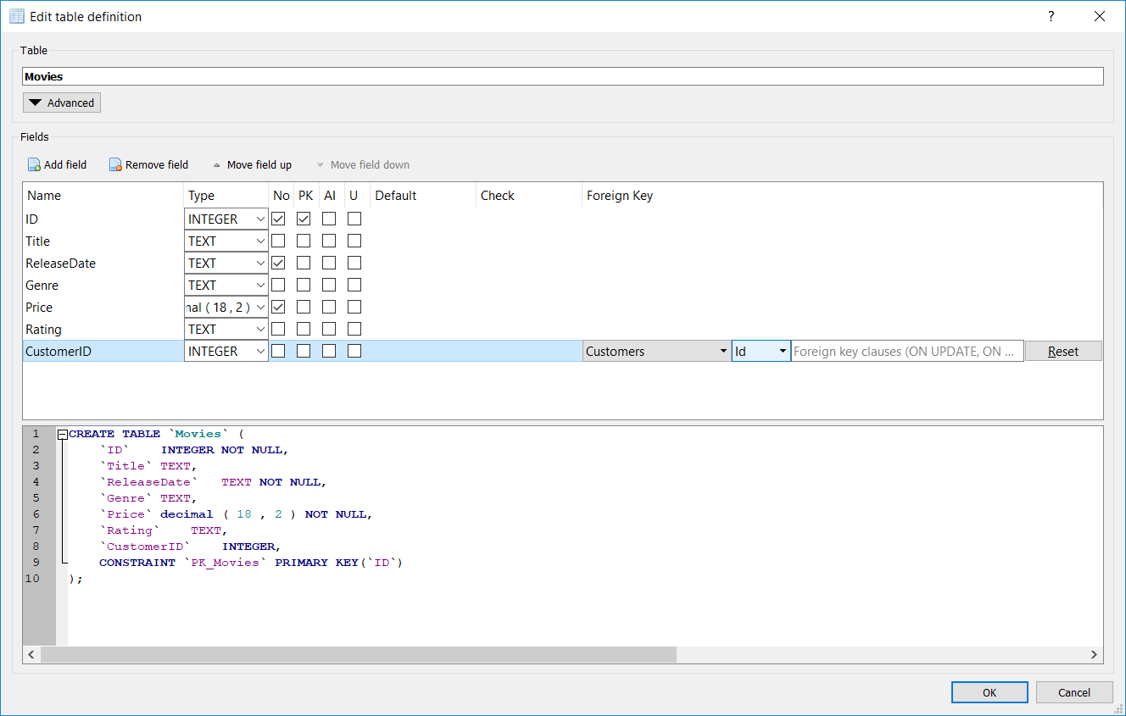Open the Type dropdown for CustomerID field

[226, 352]
